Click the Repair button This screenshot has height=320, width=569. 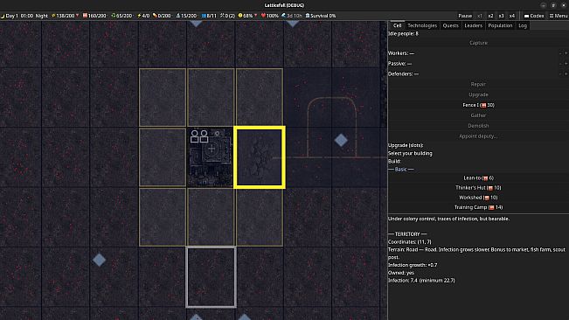[478, 84]
